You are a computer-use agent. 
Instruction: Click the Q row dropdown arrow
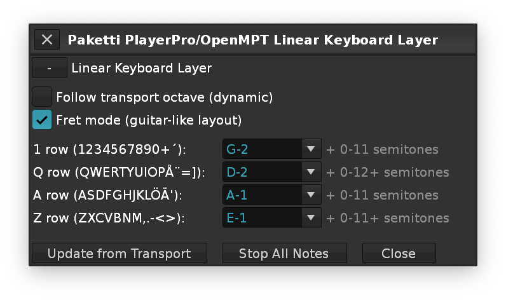tap(310, 172)
